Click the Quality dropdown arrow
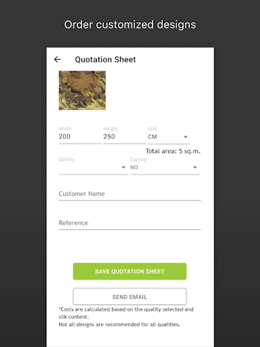The width and height of the screenshot is (260, 347). click(x=123, y=167)
